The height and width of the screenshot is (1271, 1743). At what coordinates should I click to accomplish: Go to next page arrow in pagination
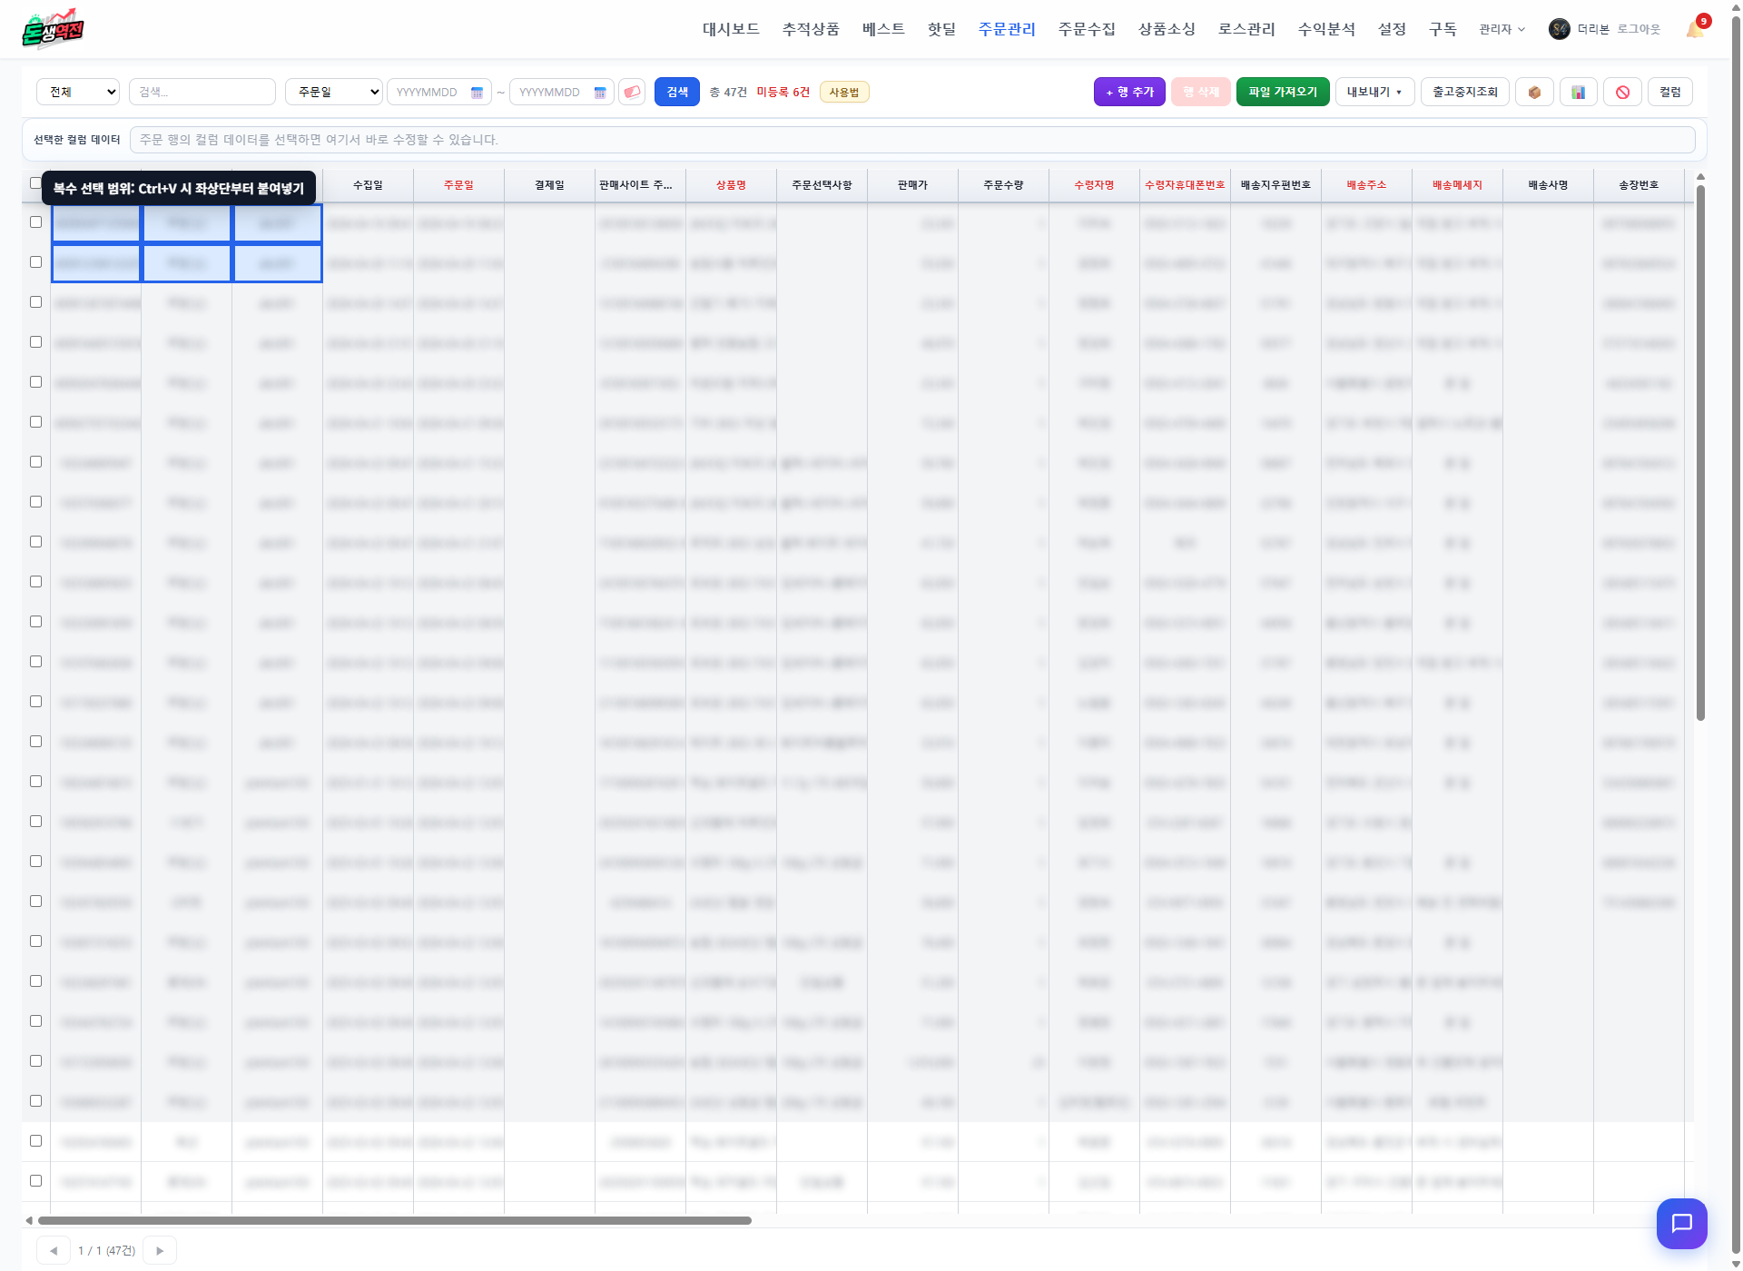pos(160,1250)
